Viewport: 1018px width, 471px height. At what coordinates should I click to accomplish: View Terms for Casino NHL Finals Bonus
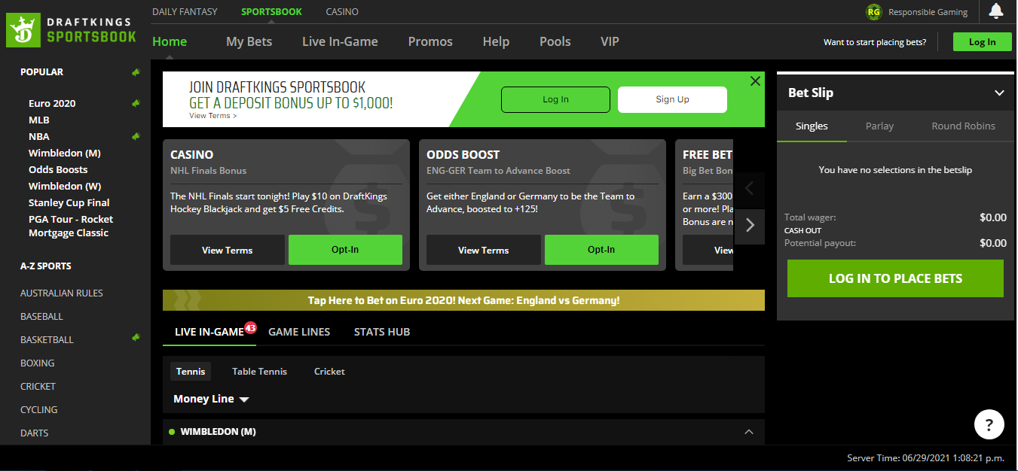[x=228, y=250]
